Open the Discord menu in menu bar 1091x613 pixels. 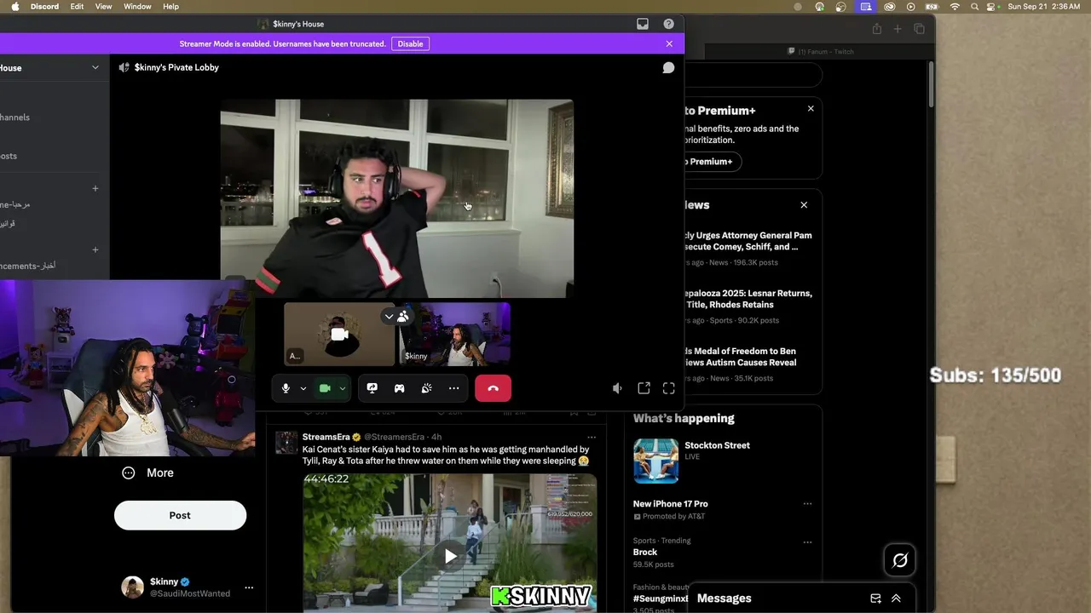[x=44, y=6]
